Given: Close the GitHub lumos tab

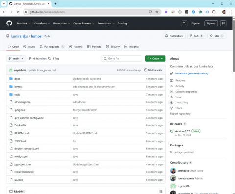Looking at the screenshot, I should (48, 4).
